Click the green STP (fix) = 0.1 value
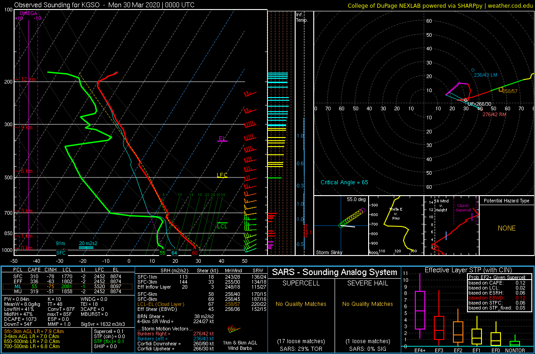 point(109,341)
